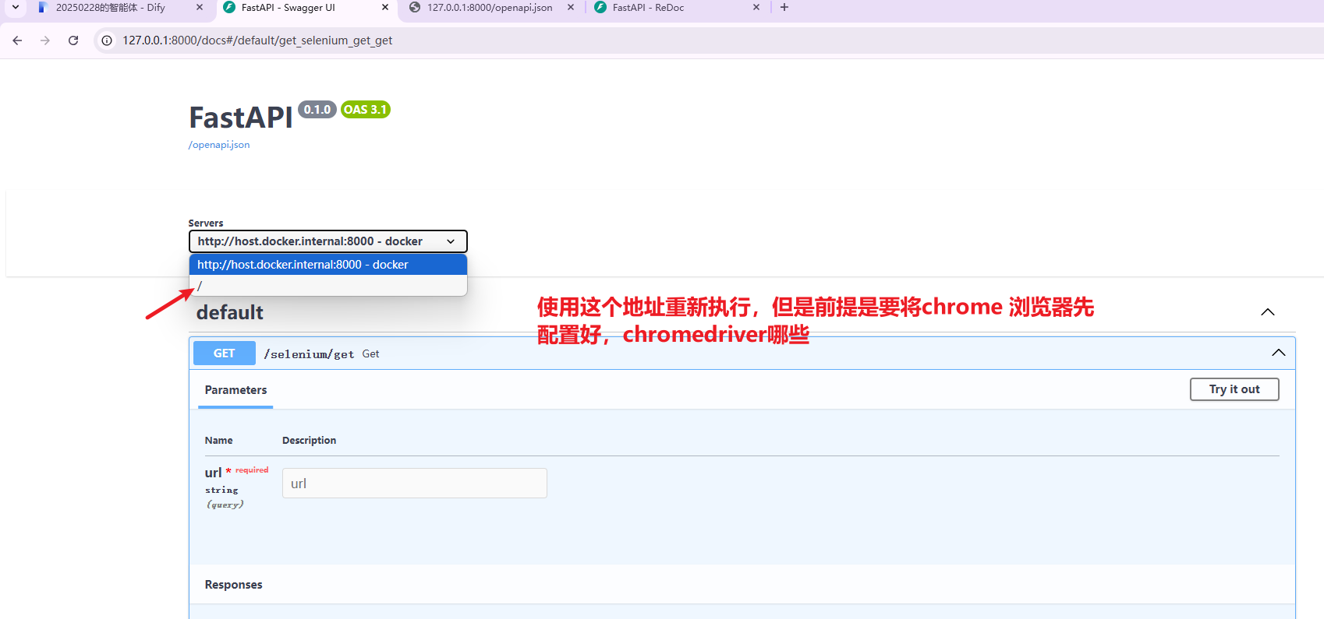Viewport: 1324px width, 619px height.
Task: Click the Description column header
Action: click(x=309, y=441)
